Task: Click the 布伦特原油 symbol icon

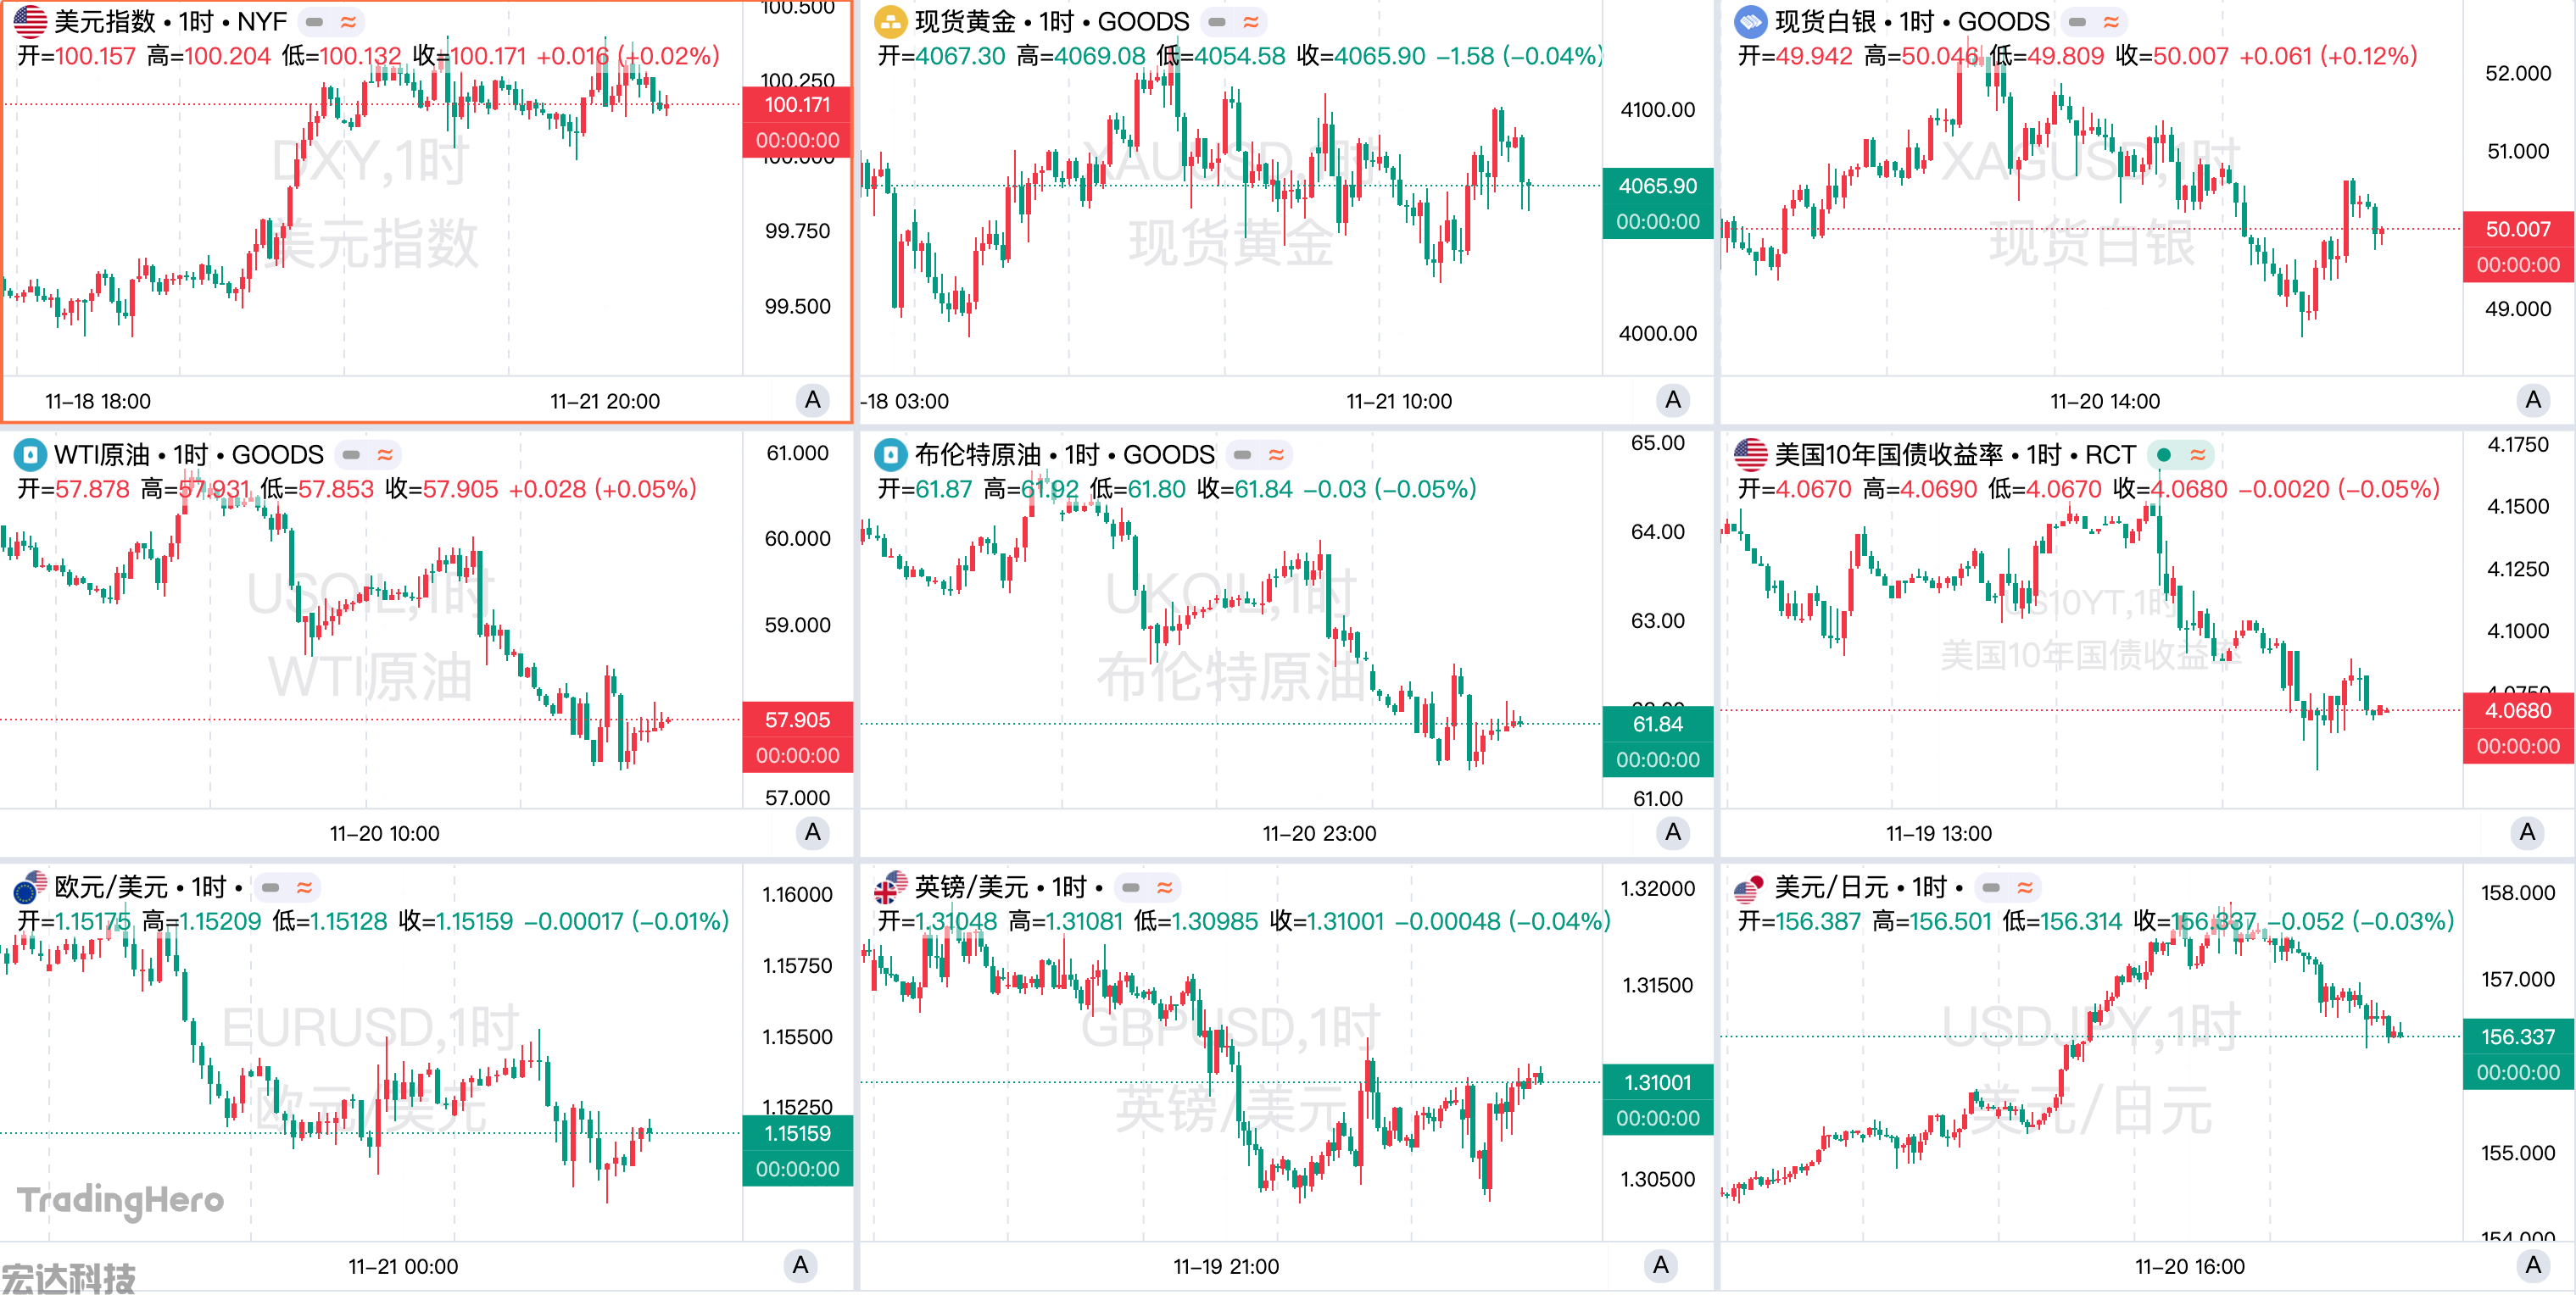Action: [x=889, y=454]
